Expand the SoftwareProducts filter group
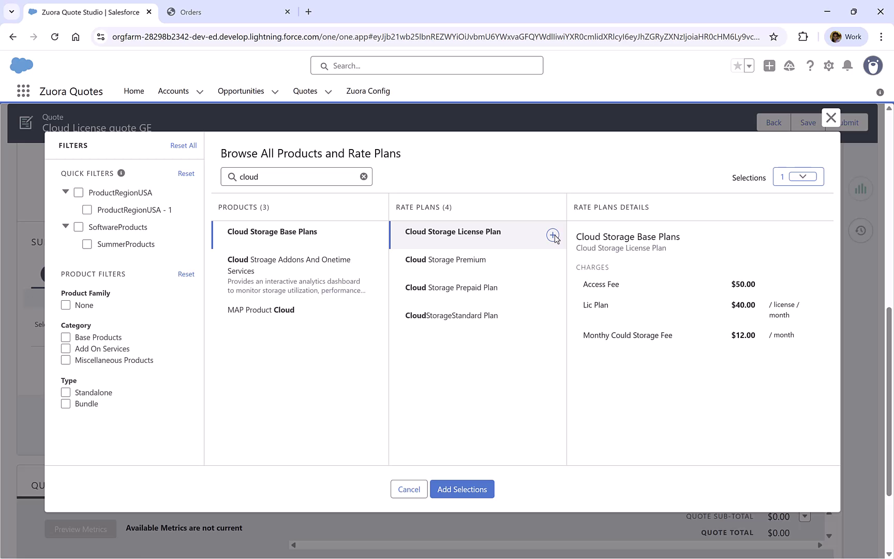 coord(65,226)
